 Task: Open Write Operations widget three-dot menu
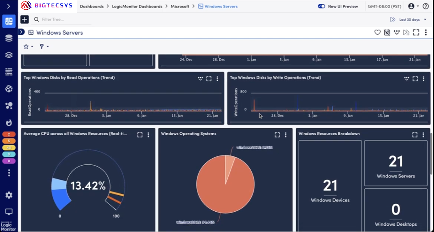pyautogui.click(x=423, y=79)
